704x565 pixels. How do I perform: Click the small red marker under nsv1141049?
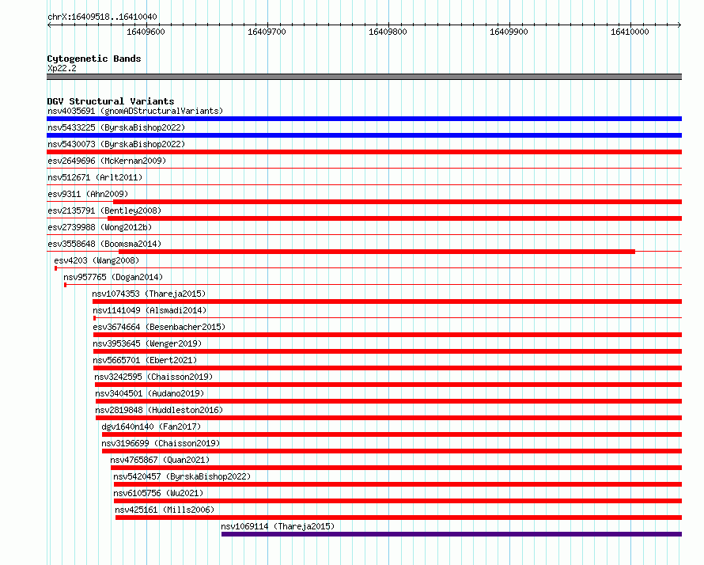coord(94,318)
